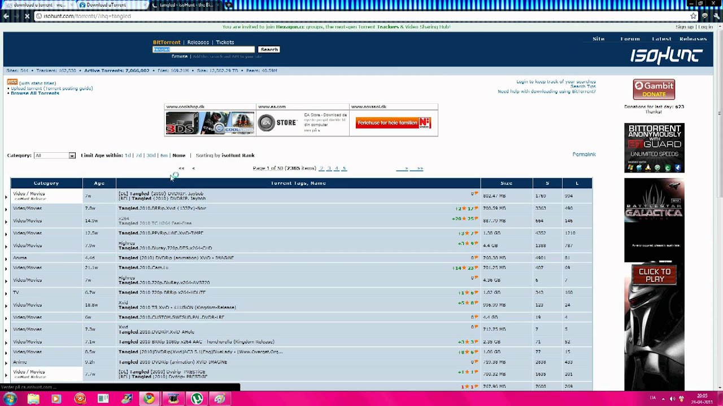Open Google Chrome in the taskbar
The height and width of the screenshot is (406, 723).
149,399
